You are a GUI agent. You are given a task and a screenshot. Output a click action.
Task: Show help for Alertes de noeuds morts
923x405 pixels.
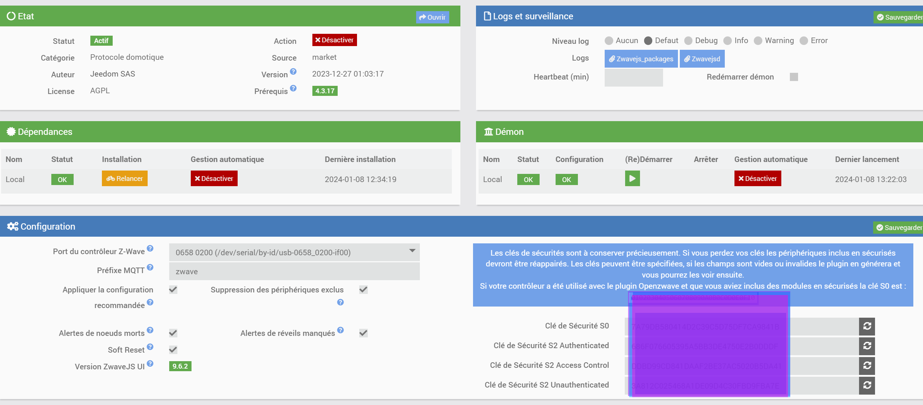(150, 330)
